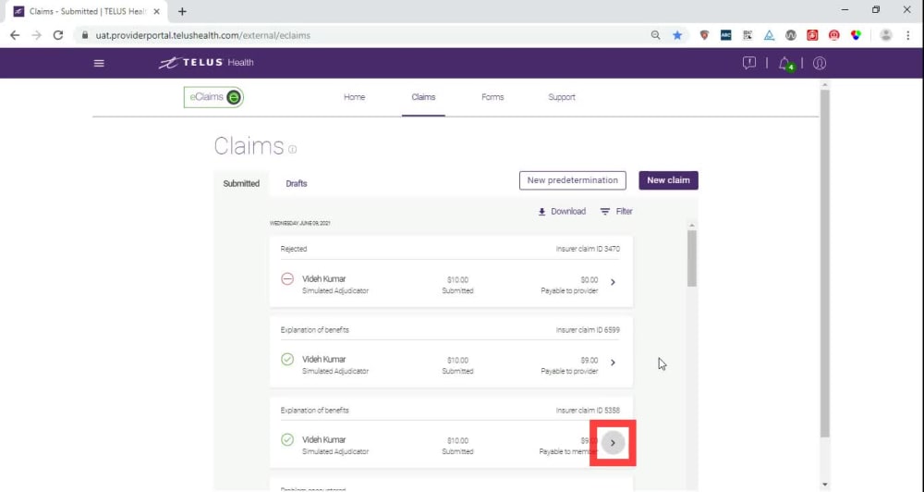The width and height of the screenshot is (924, 492).
Task: Click the browser address bar URL
Action: (202, 35)
